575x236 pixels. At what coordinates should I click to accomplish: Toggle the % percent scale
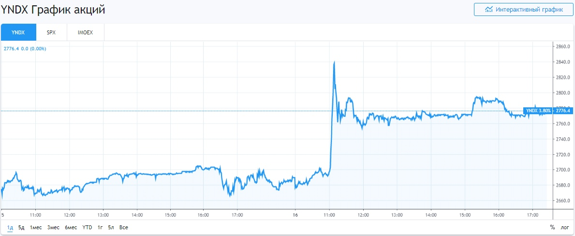tap(552, 227)
